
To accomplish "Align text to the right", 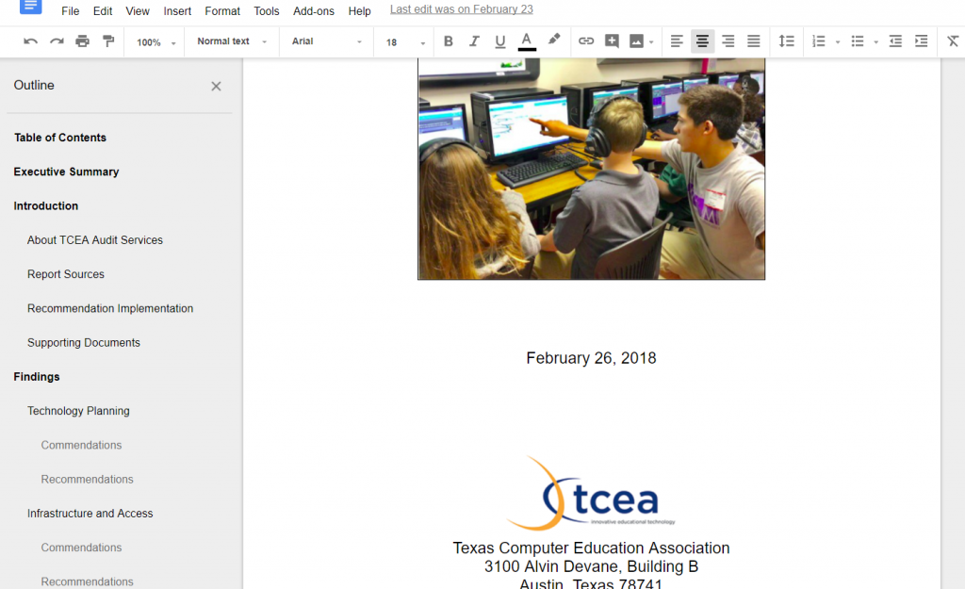I will (x=728, y=41).
